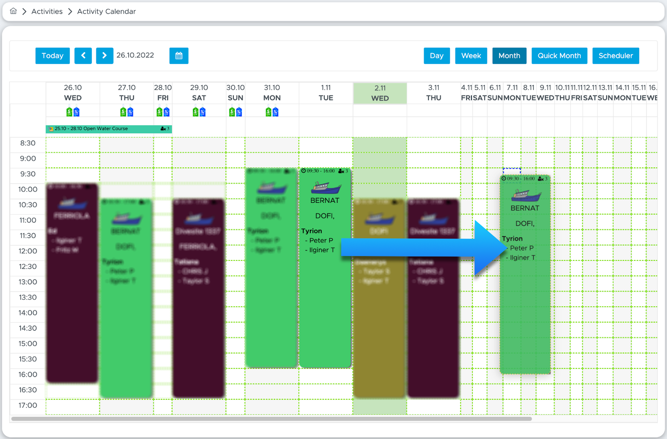Click the boat icon in the 1.11 TUE activity
This screenshot has height=439, width=667.
pyautogui.click(x=326, y=187)
